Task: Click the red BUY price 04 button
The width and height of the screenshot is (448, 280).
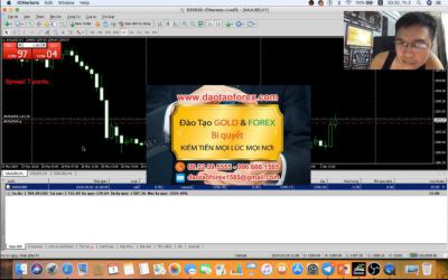Action: 46,54
